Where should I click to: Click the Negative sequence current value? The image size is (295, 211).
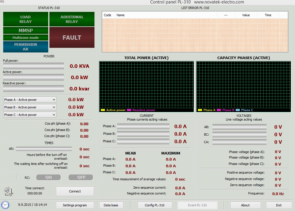180,194
